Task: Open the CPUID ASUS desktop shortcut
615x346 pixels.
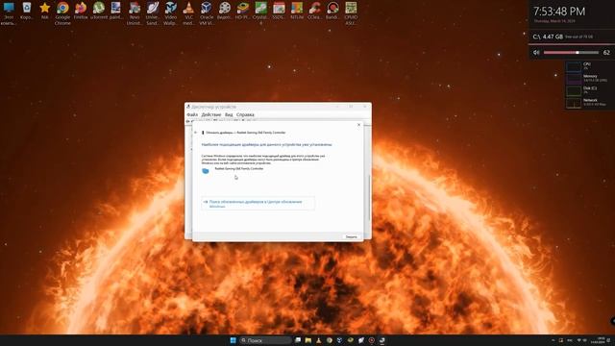Action: [351, 12]
